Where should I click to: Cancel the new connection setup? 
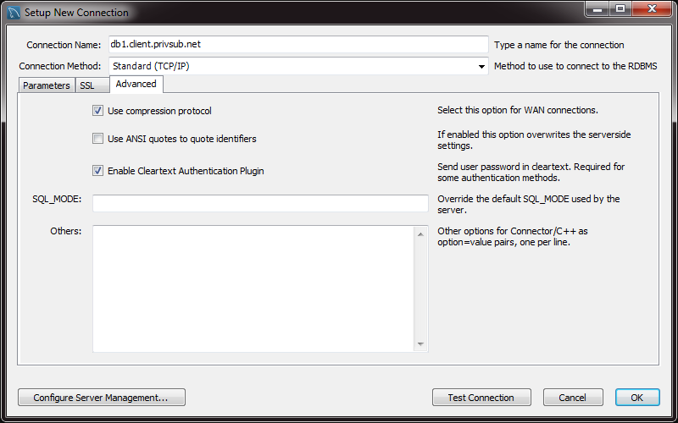pos(573,398)
